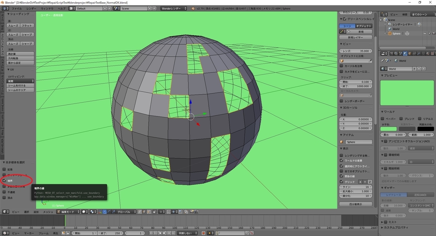The width and height of the screenshot is (436, 236).
Task: Toggle the 頂点 checkbox in non-manifold options
Action: (x=4, y=198)
